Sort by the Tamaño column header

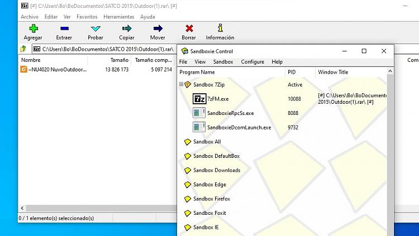point(109,60)
